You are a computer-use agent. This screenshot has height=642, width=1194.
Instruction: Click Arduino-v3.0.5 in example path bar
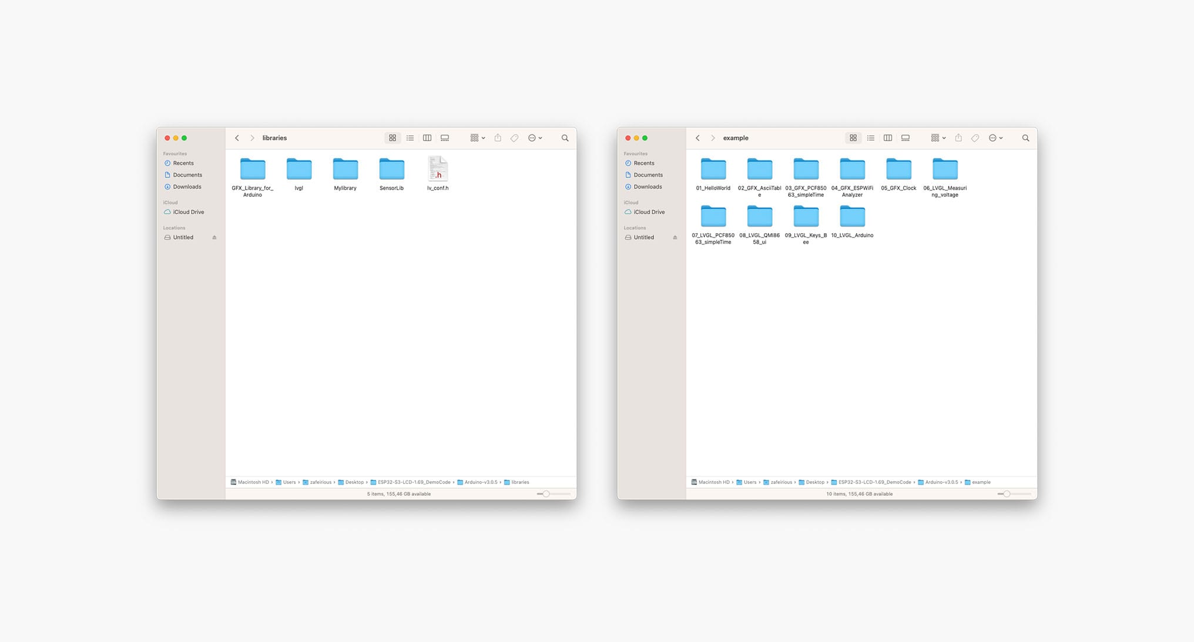(x=941, y=482)
